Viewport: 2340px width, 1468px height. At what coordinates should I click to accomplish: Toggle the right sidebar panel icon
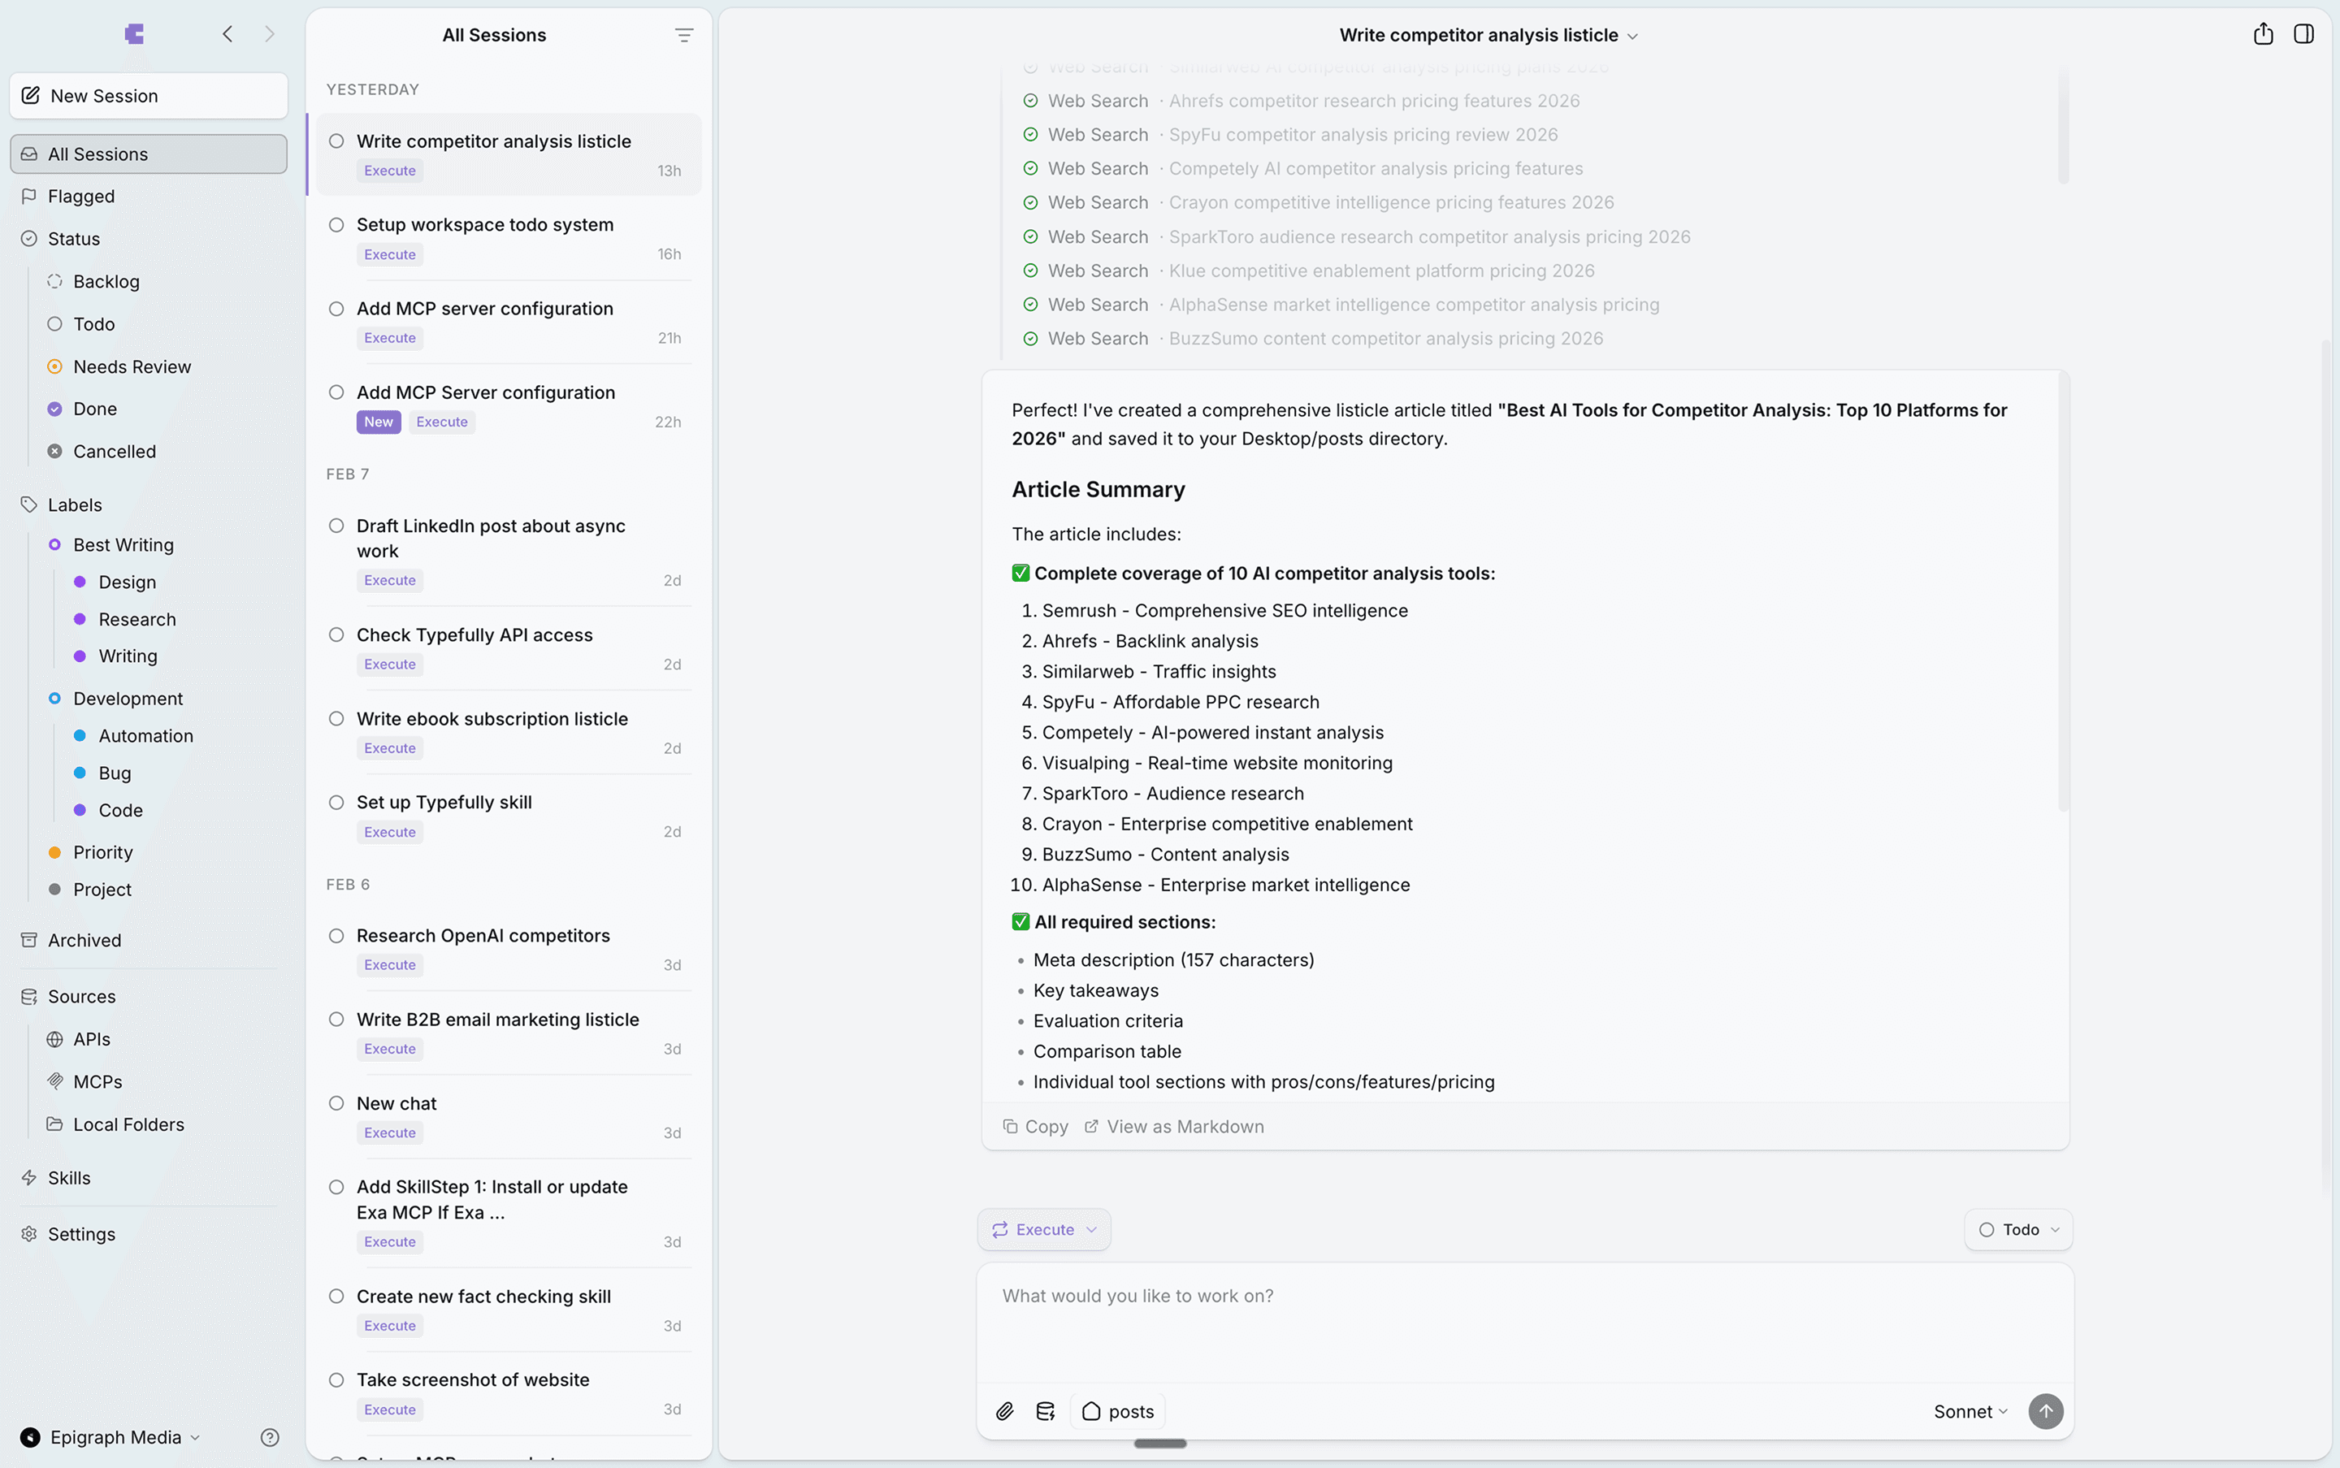pyautogui.click(x=2303, y=35)
